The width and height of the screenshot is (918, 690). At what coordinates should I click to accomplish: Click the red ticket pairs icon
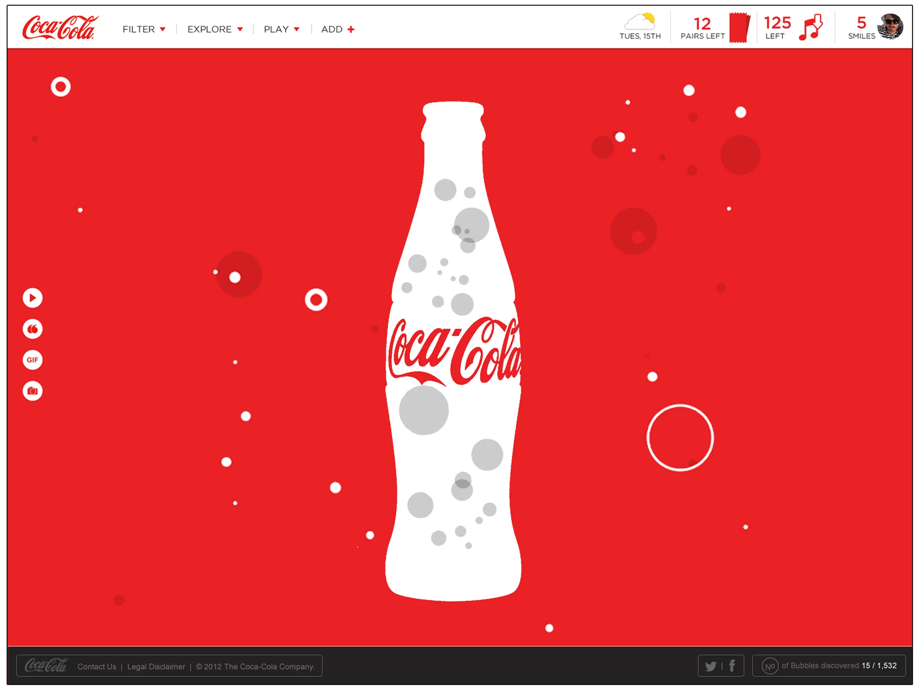click(x=740, y=28)
